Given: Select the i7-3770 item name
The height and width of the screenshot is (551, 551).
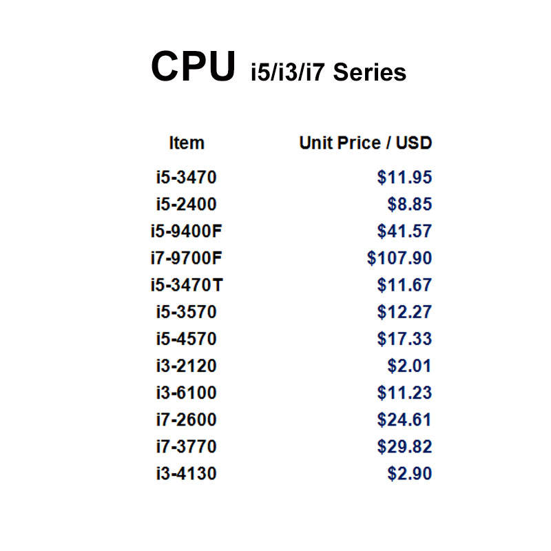Looking at the screenshot, I should (x=186, y=447).
